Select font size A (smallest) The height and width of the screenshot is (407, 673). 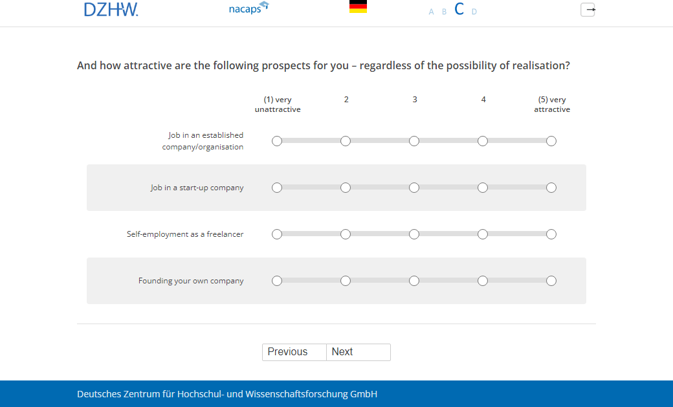pyautogui.click(x=431, y=12)
